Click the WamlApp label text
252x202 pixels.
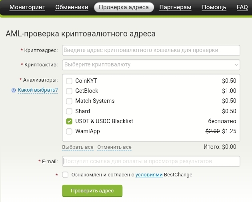[x=88, y=132]
